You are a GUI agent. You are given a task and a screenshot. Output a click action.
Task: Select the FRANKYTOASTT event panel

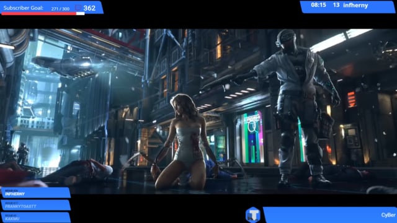pyautogui.click(x=36, y=205)
